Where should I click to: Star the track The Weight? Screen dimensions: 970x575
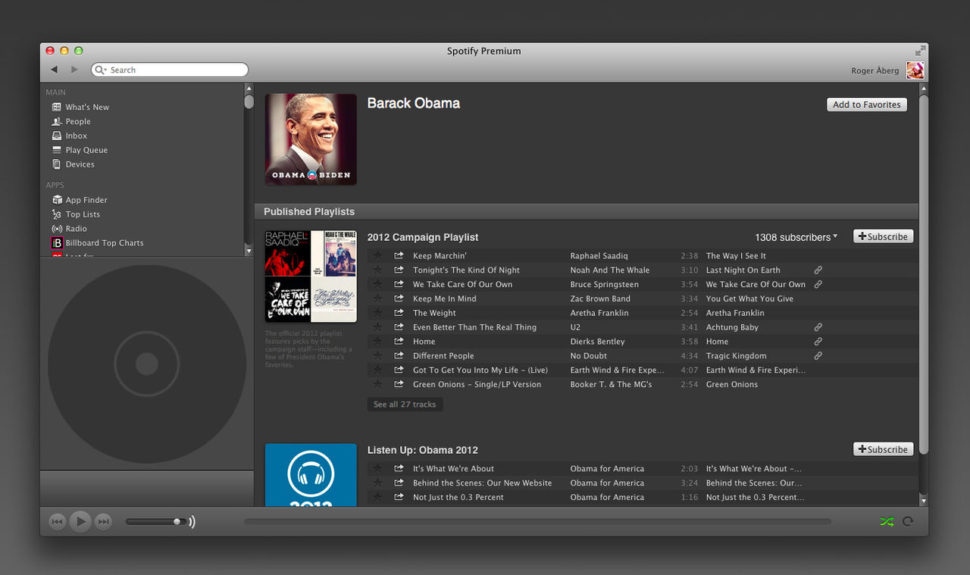pos(377,313)
